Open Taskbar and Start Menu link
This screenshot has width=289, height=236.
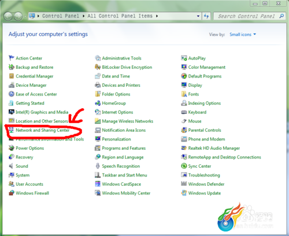(x=124, y=175)
